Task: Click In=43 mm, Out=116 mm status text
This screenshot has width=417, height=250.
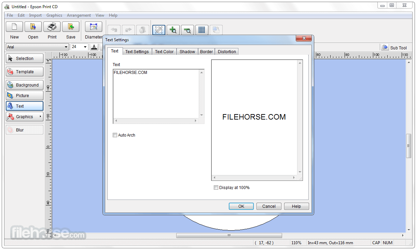Action: (x=330, y=243)
